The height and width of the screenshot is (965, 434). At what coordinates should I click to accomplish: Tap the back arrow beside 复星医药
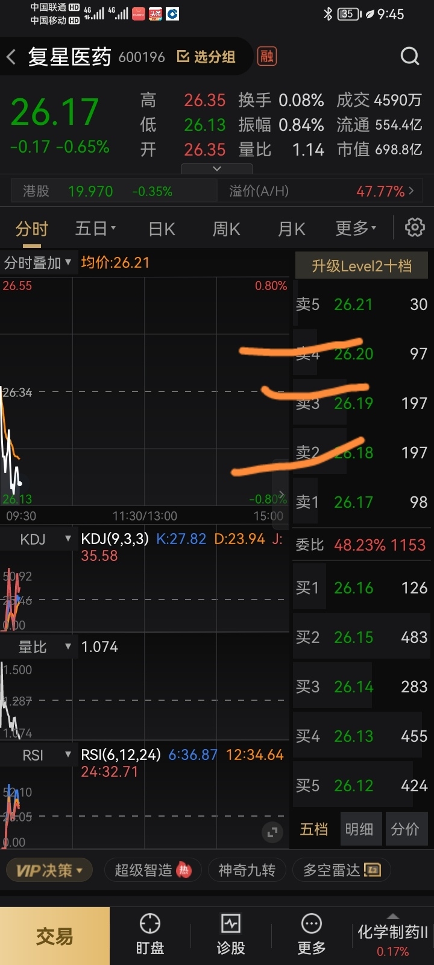coord(11,57)
